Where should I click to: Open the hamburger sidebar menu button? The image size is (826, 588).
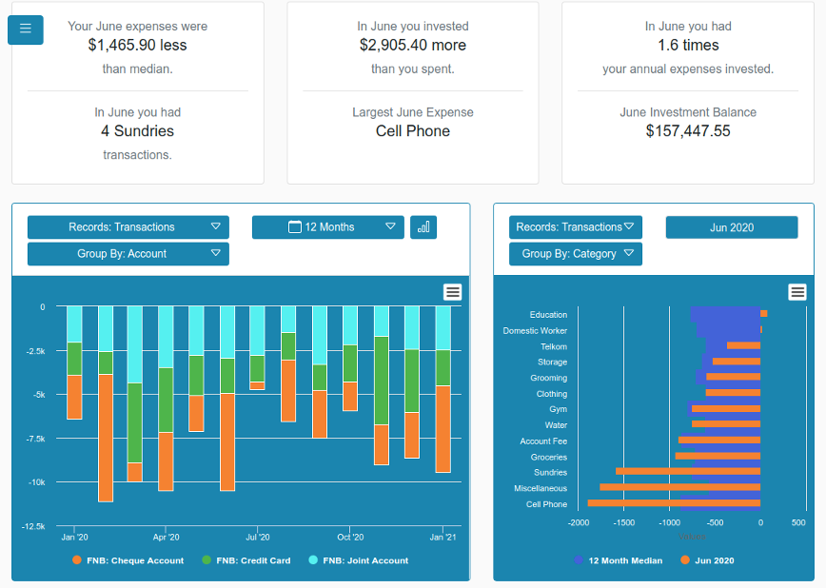(x=26, y=29)
